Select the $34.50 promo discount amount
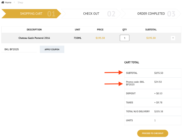The image size is (184, 138). pyautogui.click(x=158, y=82)
